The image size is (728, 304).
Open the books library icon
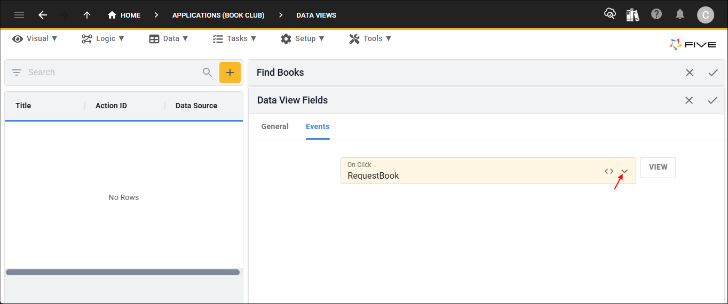click(x=633, y=15)
